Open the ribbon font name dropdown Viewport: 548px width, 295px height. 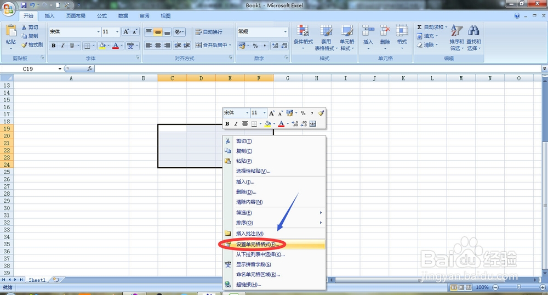(x=98, y=32)
